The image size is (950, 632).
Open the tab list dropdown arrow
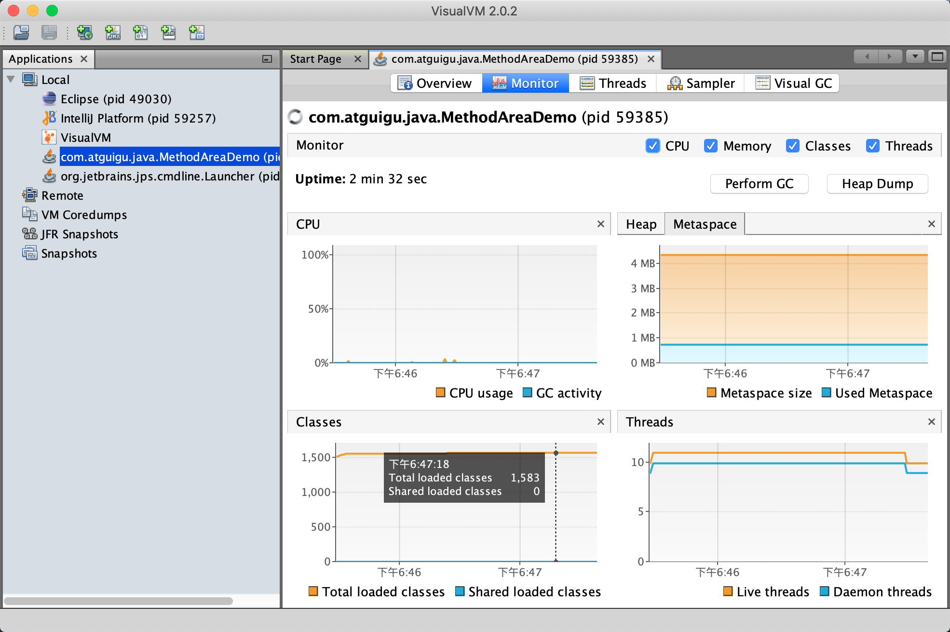pyautogui.click(x=915, y=56)
